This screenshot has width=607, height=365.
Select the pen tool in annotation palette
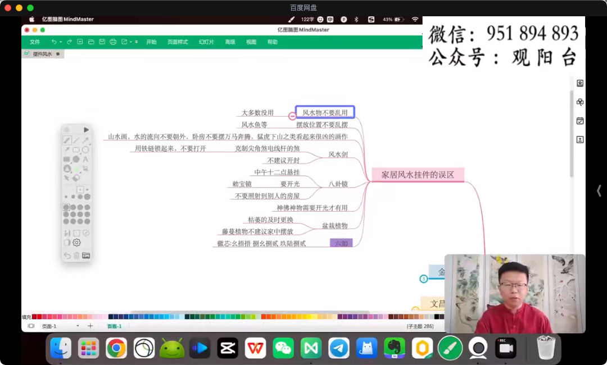pos(66,140)
